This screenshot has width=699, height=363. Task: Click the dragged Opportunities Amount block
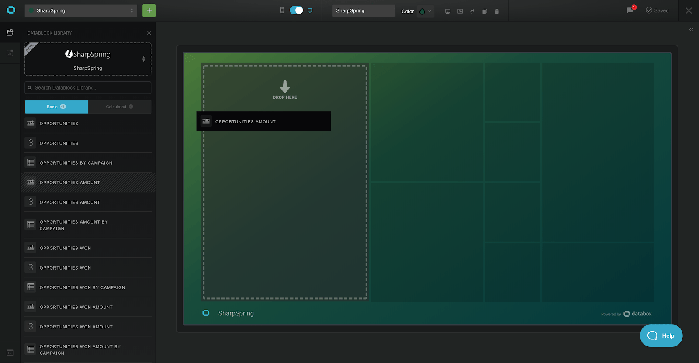263,121
